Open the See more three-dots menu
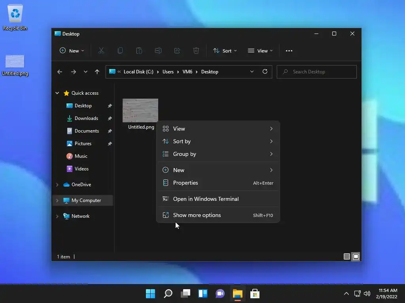The height and width of the screenshot is (303, 405). (289, 51)
